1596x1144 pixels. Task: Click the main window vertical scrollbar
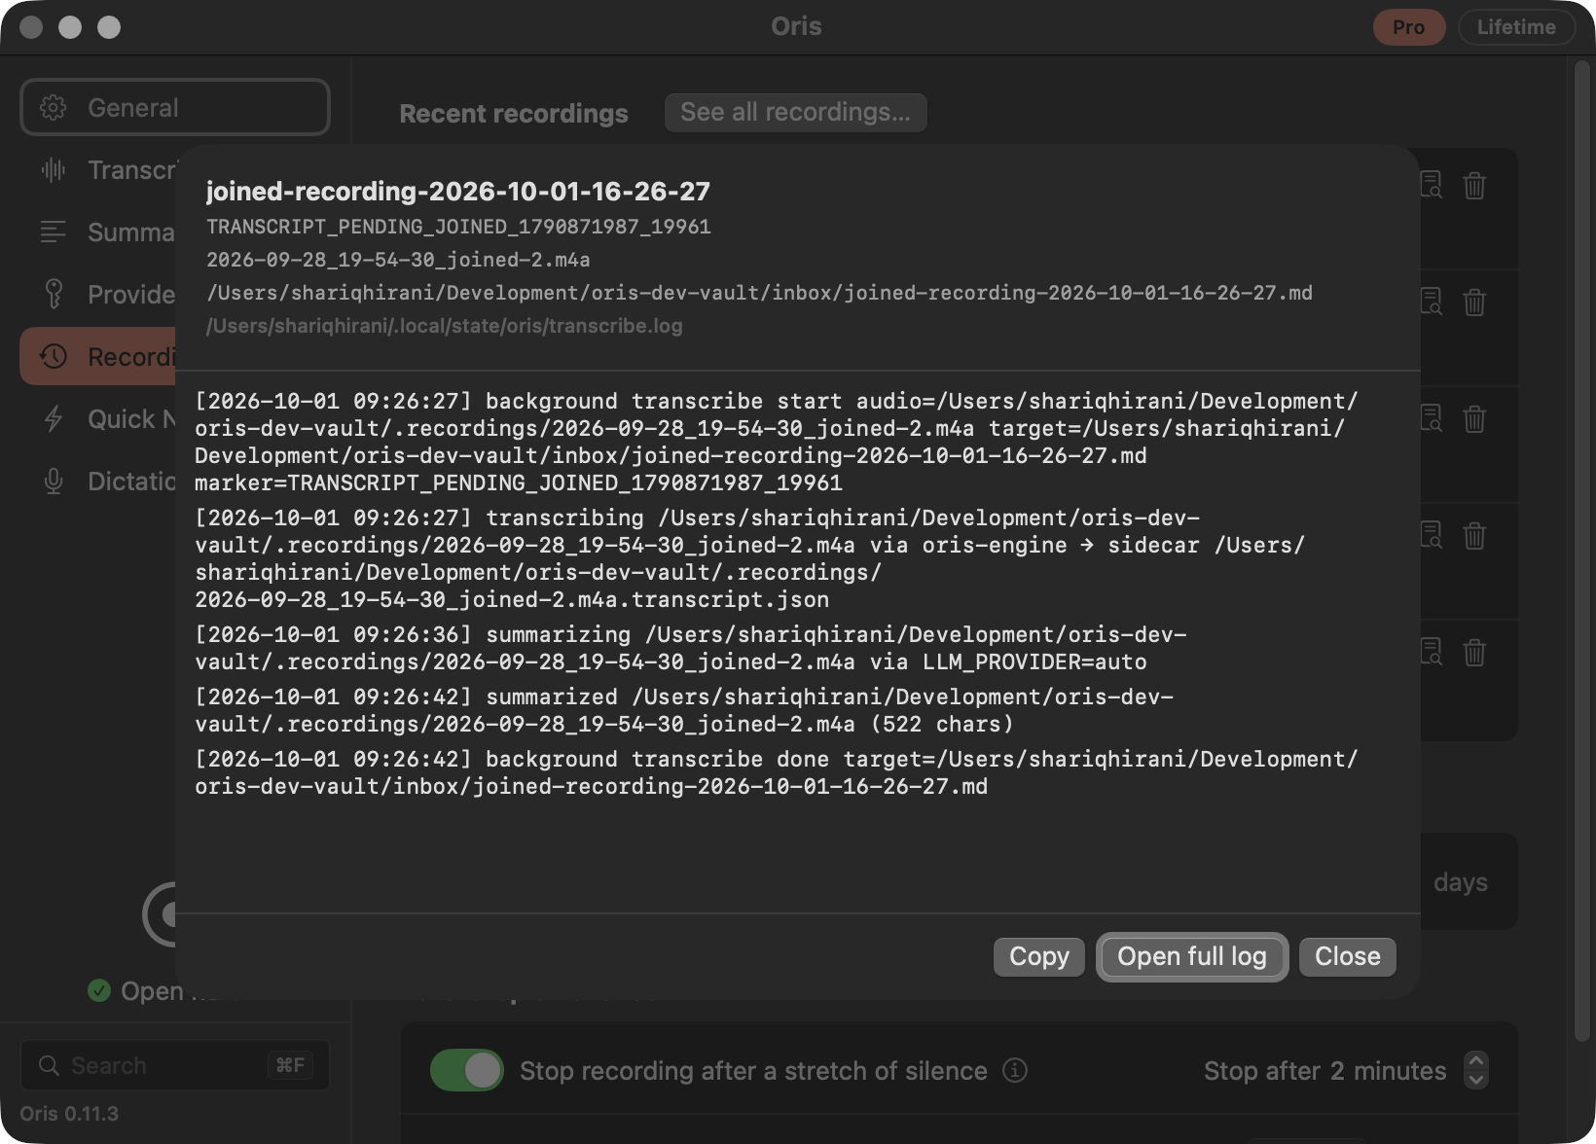[1582, 550]
